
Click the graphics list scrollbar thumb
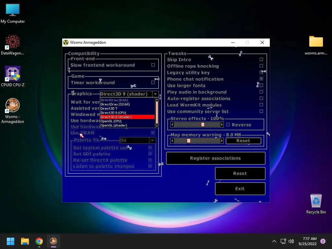click(x=157, y=113)
